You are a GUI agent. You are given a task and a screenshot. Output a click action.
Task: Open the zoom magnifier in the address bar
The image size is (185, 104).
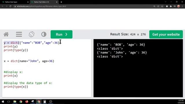154,6
